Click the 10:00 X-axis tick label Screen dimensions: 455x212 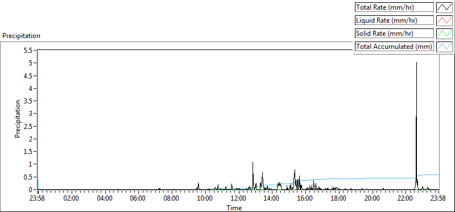(205, 199)
